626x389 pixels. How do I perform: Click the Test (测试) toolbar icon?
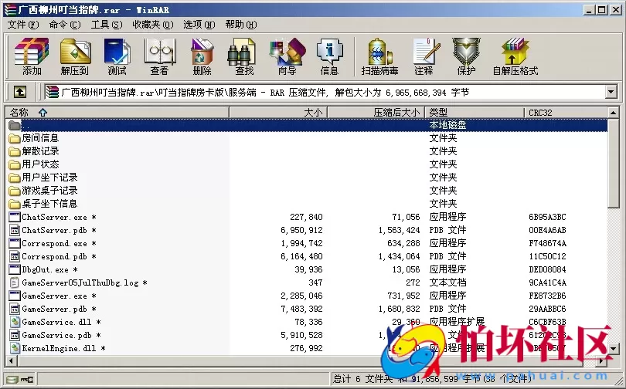click(x=117, y=56)
